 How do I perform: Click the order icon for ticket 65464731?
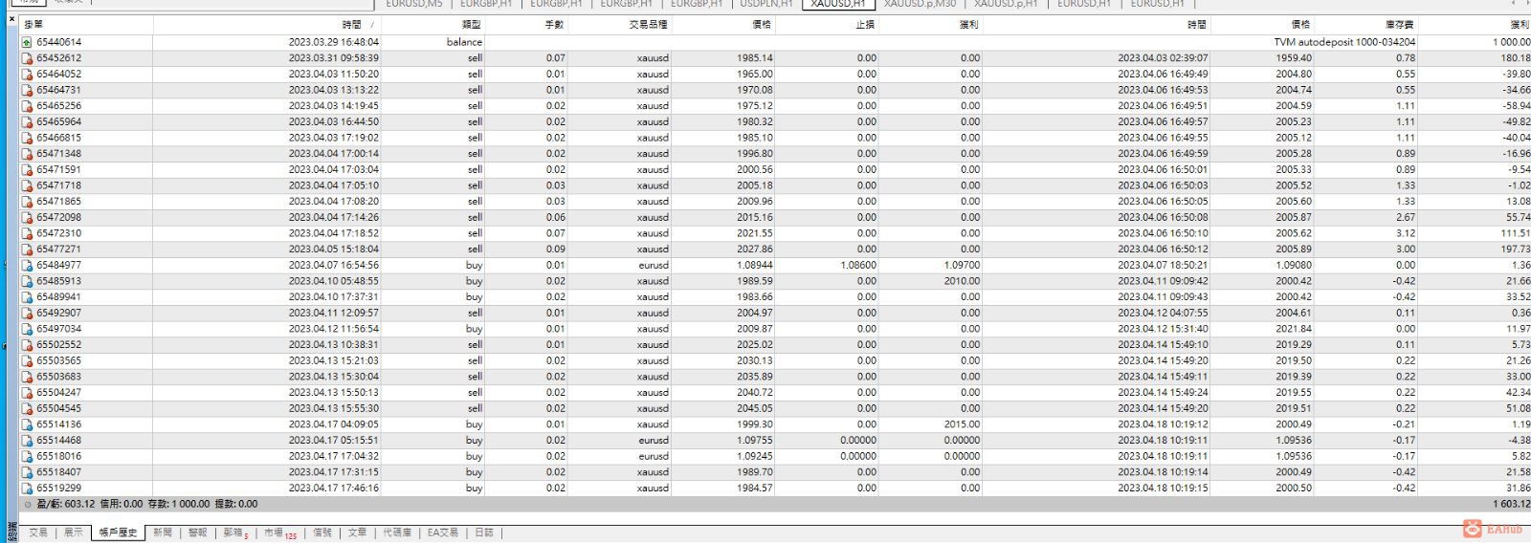coord(28,90)
